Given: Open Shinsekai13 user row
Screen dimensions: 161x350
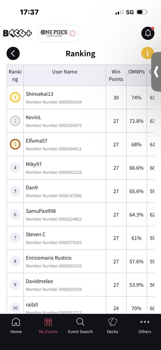Looking at the screenshot, I should point(81,97).
